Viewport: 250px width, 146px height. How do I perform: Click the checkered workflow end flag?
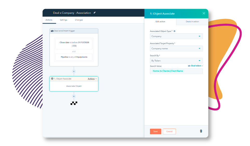click(x=74, y=103)
